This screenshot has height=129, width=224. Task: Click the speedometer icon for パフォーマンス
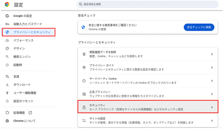7,40
